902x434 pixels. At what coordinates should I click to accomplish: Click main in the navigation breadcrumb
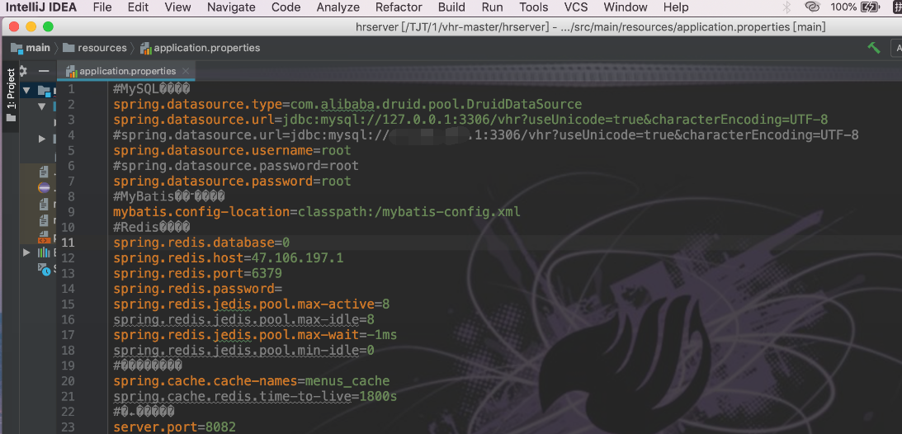tap(37, 48)
